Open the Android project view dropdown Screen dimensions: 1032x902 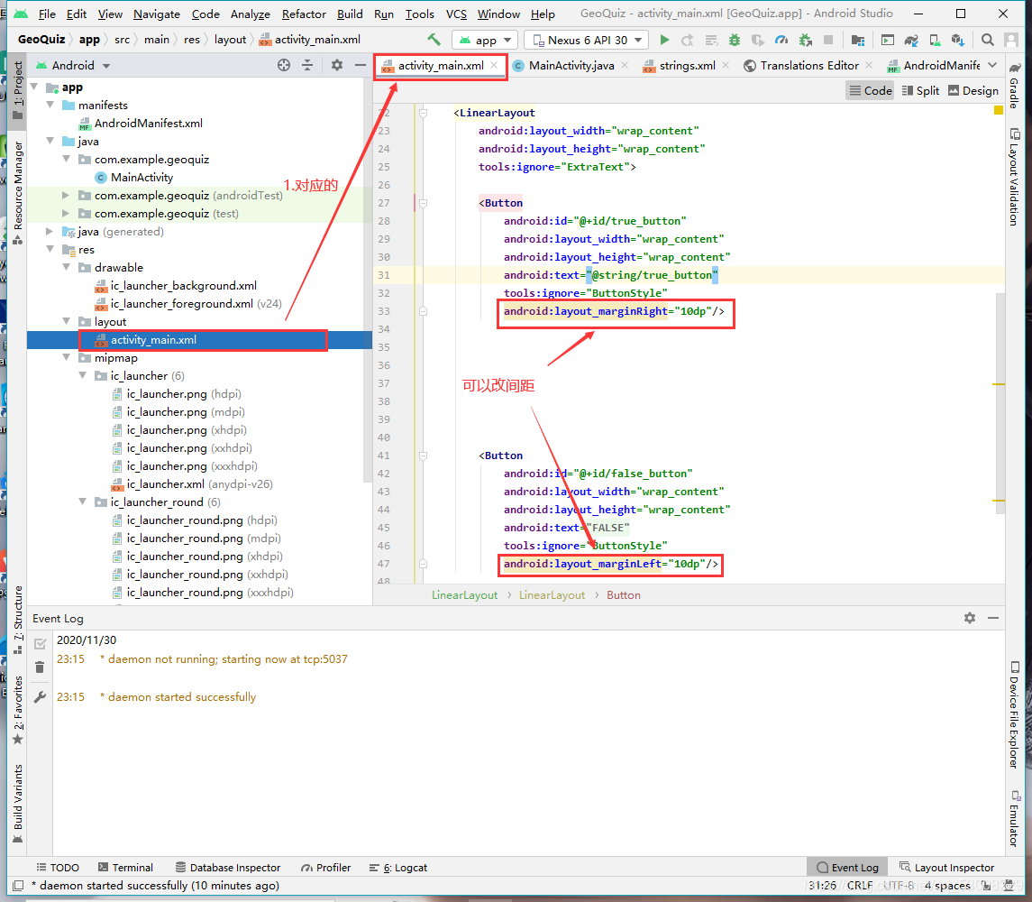pos(73,65)
